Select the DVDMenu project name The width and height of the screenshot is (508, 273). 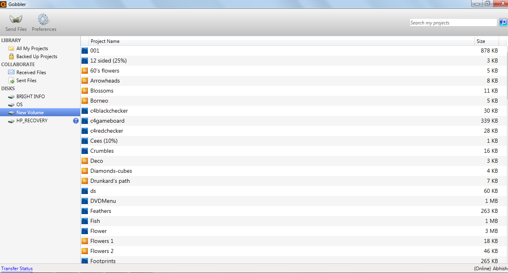(x=103, y=201)
